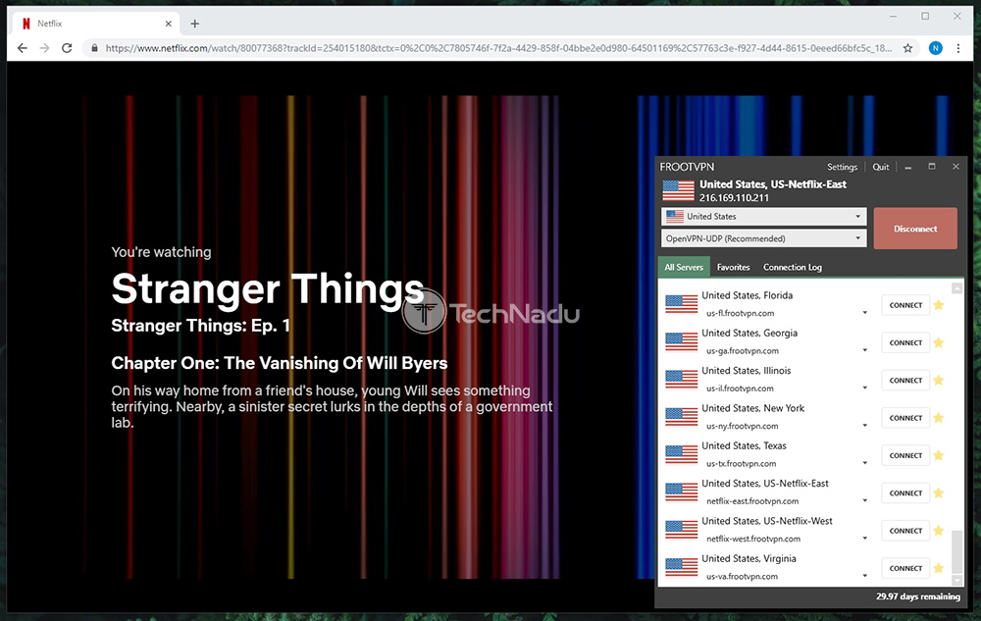The width and height of the screenshot is (981, 621).
Task: Toggle favorite star for Georgia server
Action: [938, 342]
